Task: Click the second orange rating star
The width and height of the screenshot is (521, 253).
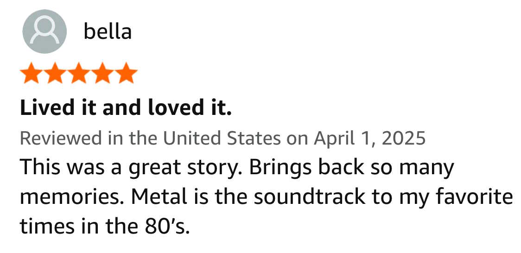Action: pyautogui.click(x=55, y=73)
